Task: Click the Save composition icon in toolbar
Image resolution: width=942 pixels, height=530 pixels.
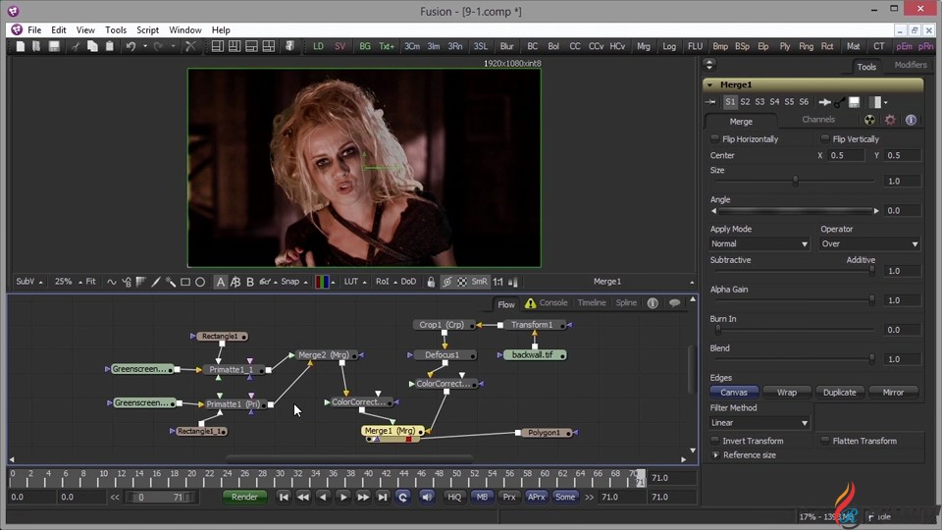Action: (x=55, y=46)
